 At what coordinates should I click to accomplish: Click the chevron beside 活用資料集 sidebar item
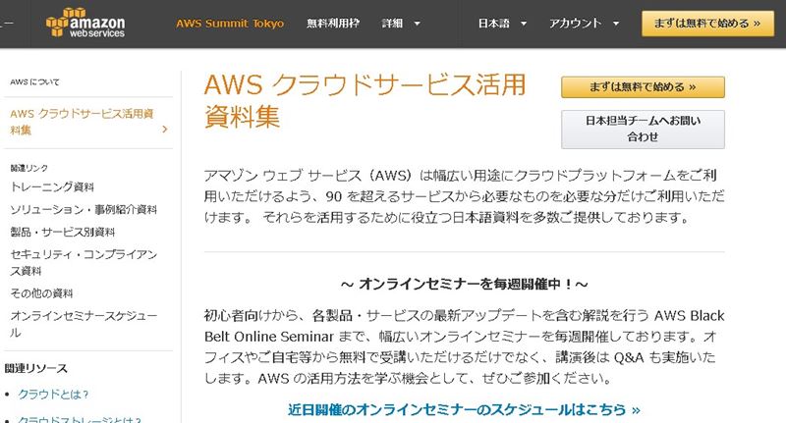tap(165, 130)
